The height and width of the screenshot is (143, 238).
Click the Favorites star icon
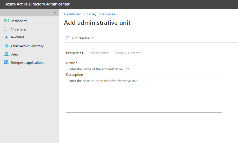[x=6, y=37]
